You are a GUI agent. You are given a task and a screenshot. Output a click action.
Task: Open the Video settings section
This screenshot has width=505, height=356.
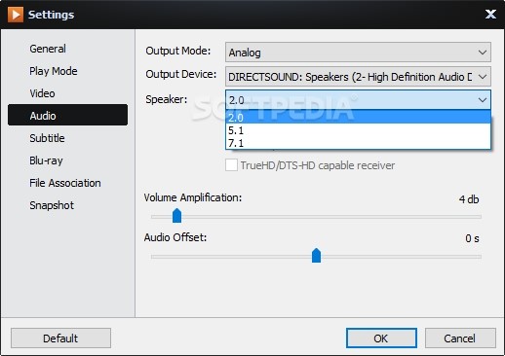tap(42, 93)
